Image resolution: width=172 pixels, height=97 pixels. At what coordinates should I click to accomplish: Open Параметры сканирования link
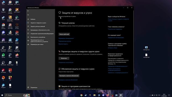tap(66, 38)
